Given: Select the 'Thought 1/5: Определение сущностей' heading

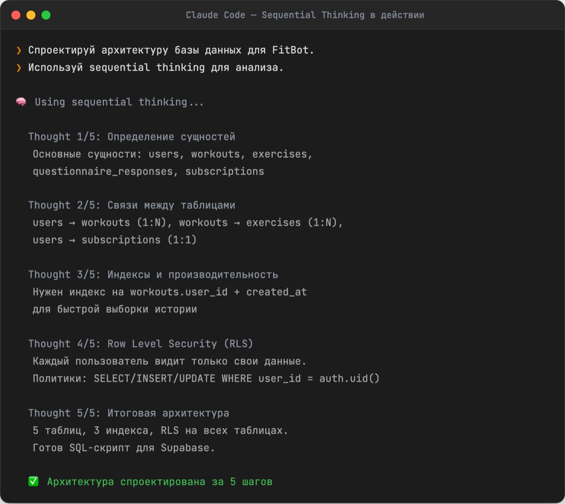Looking at the screenshot, I should click(131, 137).
